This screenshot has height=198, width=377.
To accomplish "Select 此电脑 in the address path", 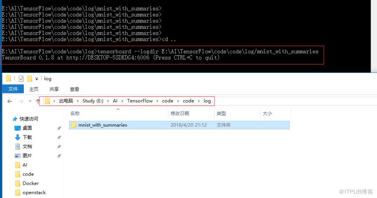I will (66, 101).
